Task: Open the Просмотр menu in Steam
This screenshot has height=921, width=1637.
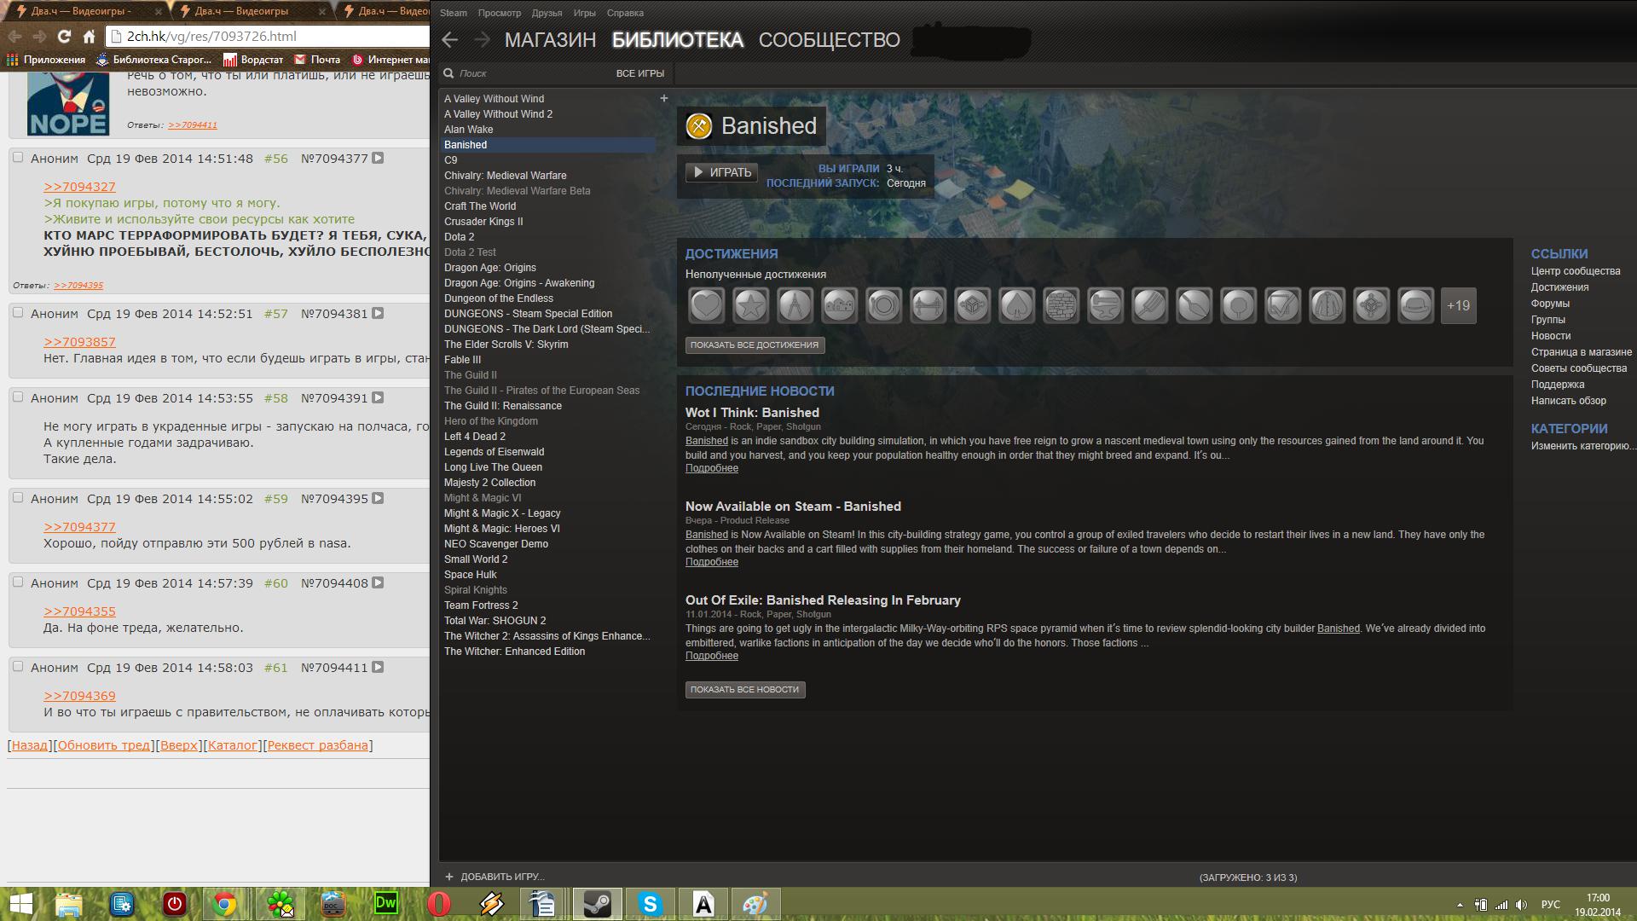Action: pyautogui.click(x=499, y=13)
